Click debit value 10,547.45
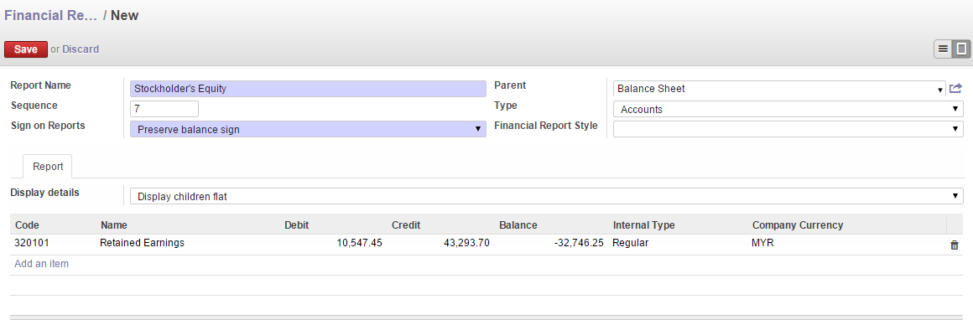 359,243
